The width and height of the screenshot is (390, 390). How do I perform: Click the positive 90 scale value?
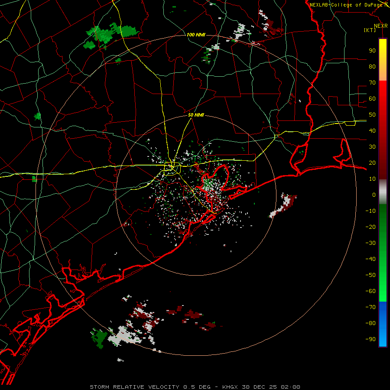click(x=372, y=51)
